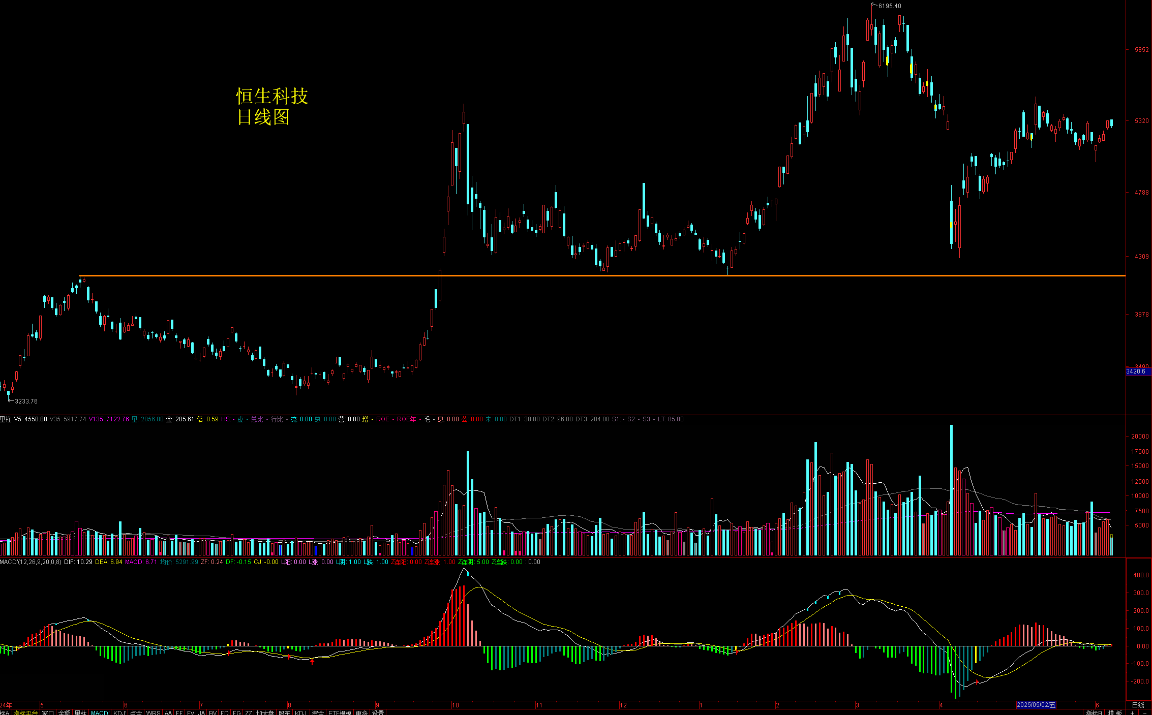Click the highlighted date 2025/05/02/五

1036,705
